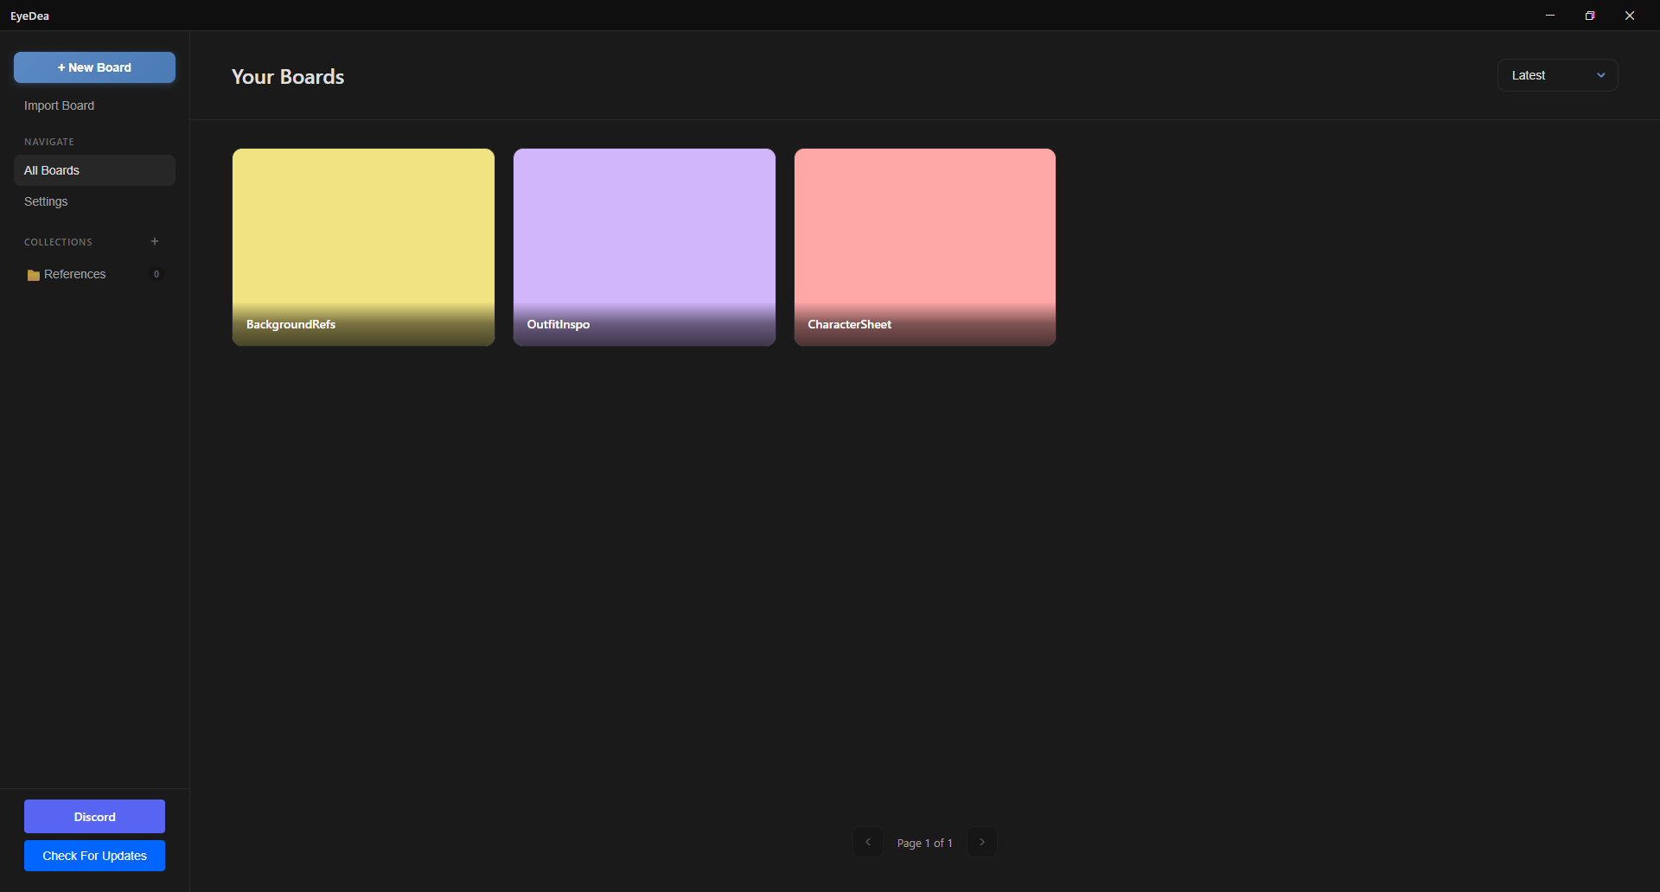
Task: Click the References item count badge
Action: coord(156,274)
